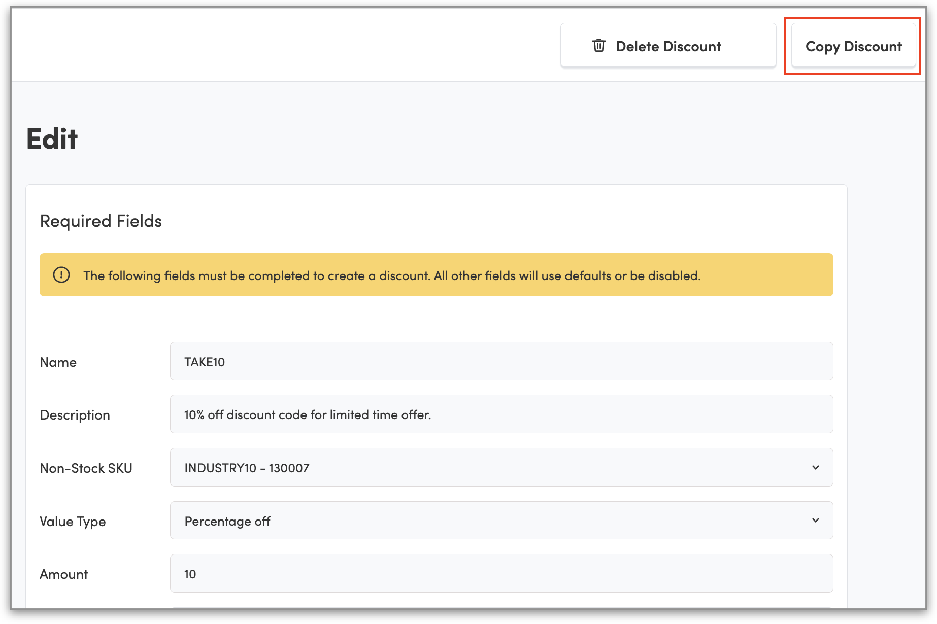937x624 pixels.
Task: Click the Non-Stock SKU label
Action: coord(86,468)
